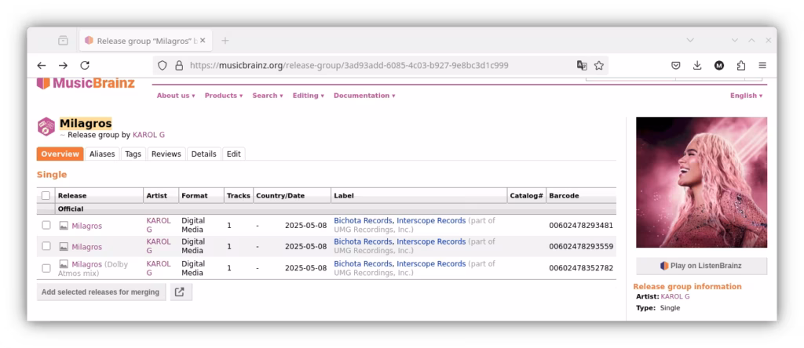Check the release with barcode 00602478293559
This screenshot has height=348, width=804.
[46, 246]
